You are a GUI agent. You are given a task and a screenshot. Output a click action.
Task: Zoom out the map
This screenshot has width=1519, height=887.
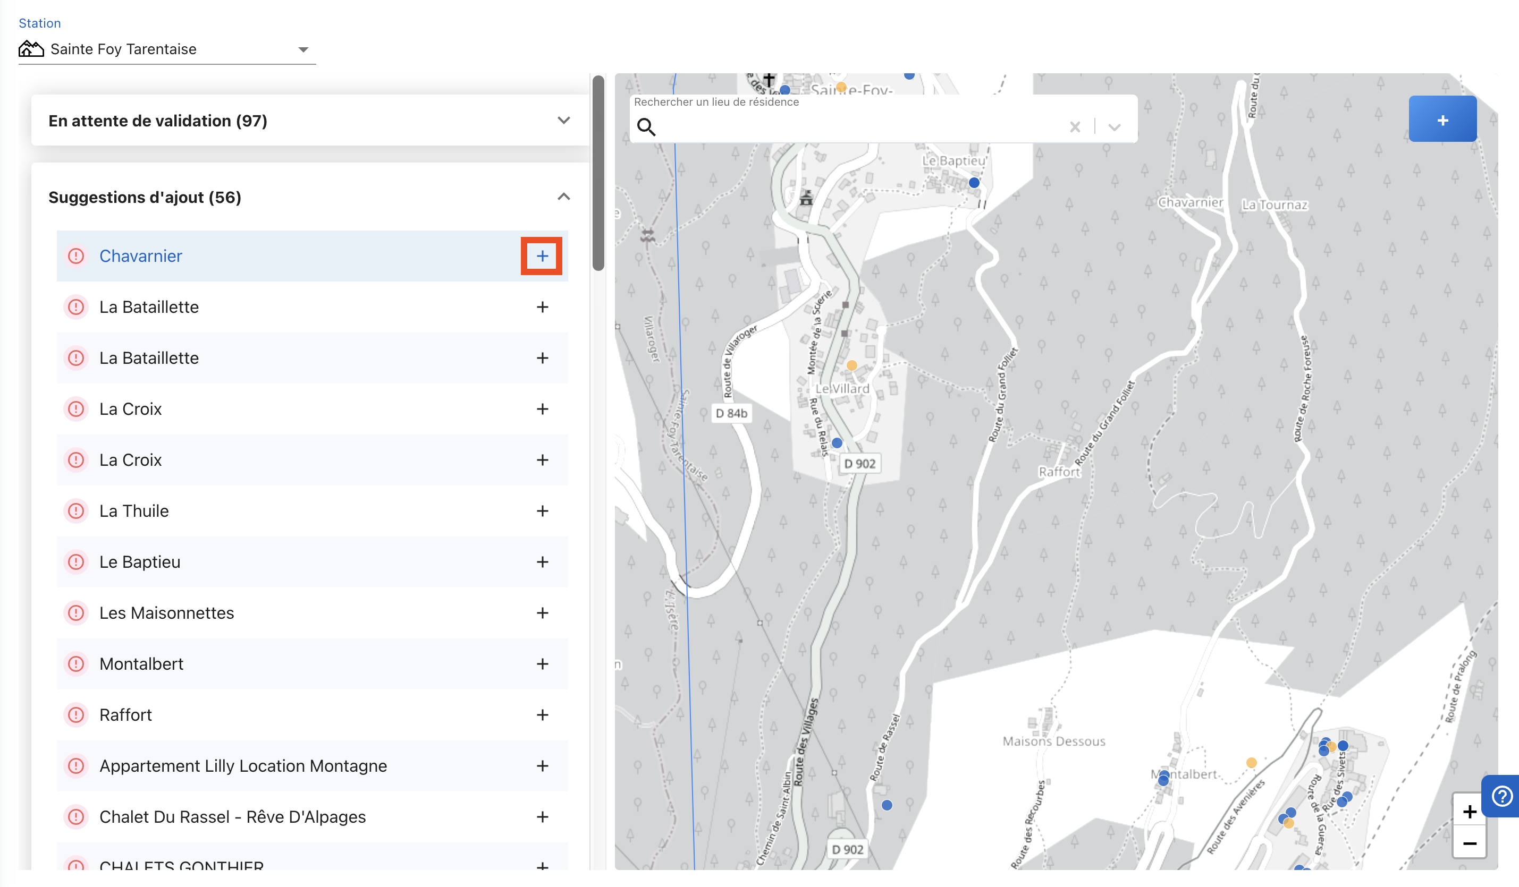coord(1470,843)
